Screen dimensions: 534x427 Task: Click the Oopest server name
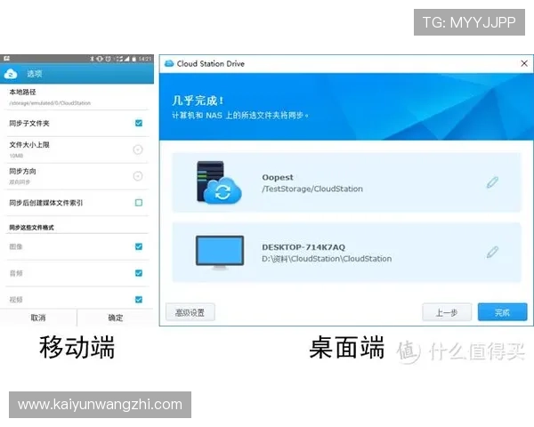pos(278,177)
